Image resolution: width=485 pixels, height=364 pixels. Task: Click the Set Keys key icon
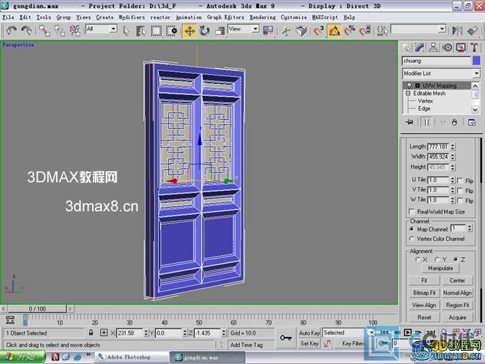(x=285, y=338)
